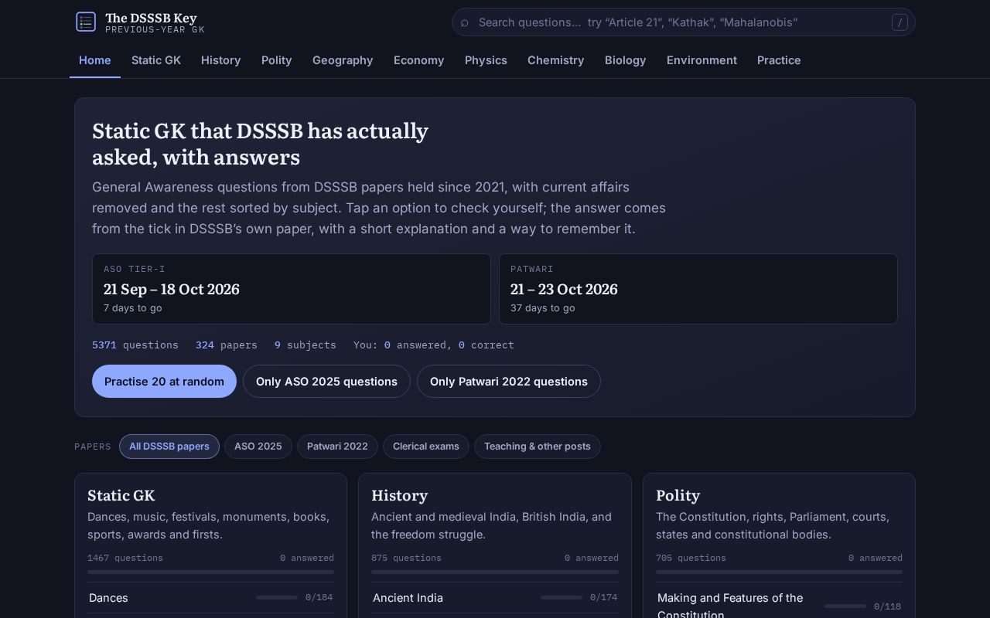Go to the Chemistry tab
Screen dimensions: 990x618
pyautogui.click(x=556, y=60)
